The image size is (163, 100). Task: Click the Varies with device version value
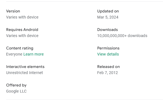(22, 17)
